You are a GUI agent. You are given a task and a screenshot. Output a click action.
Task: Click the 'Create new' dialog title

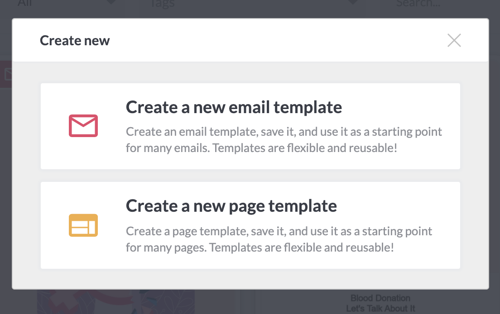tap(75, 40)
